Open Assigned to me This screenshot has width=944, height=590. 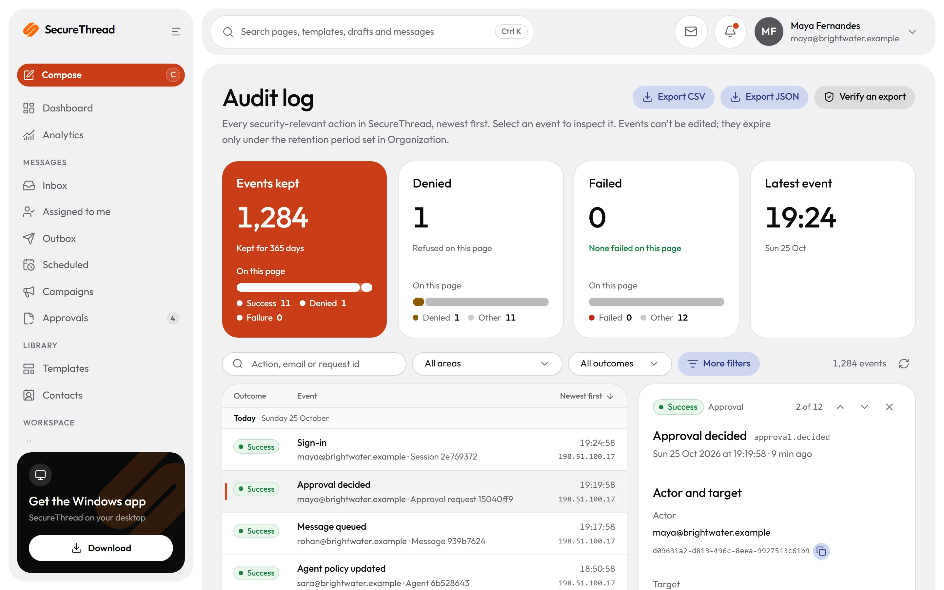tap(101, 211)
